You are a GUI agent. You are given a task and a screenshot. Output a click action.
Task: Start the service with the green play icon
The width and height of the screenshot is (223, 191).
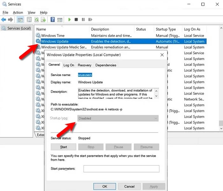(x=69, y=19)
